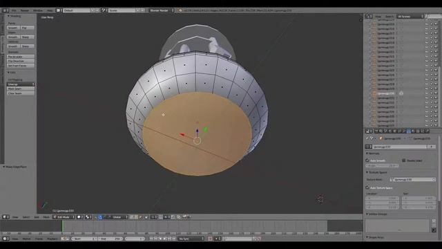Click the timeline End frame field

pos(110,239)
